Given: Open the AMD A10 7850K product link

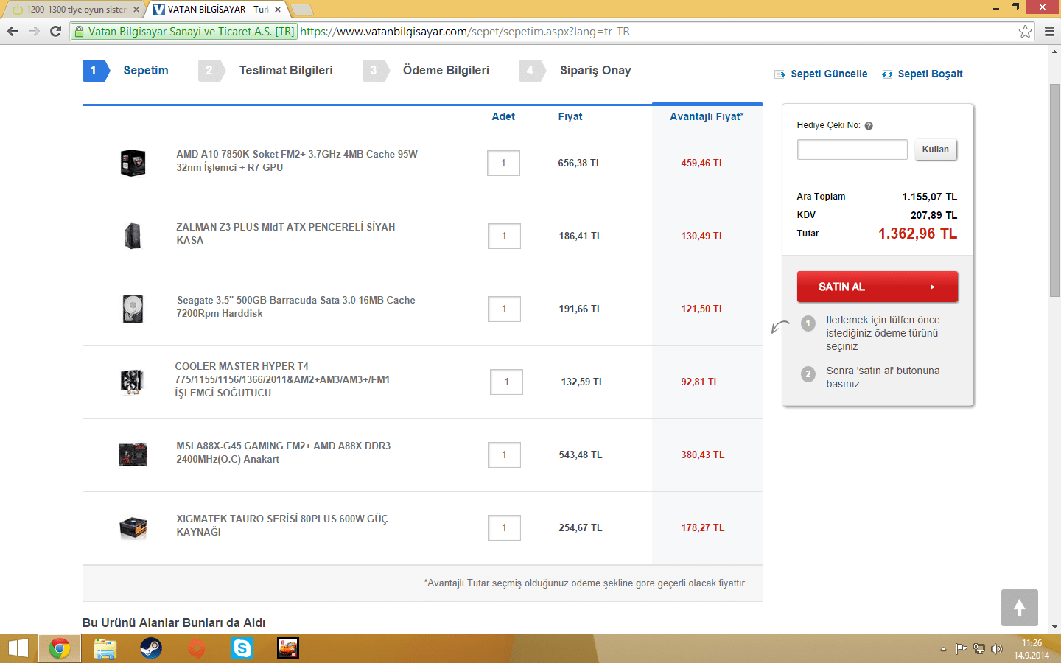Looking at the screenshot, I should [x=297, y=161].
